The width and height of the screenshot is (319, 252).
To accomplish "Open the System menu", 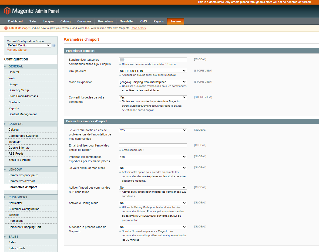I will point(176,21).
